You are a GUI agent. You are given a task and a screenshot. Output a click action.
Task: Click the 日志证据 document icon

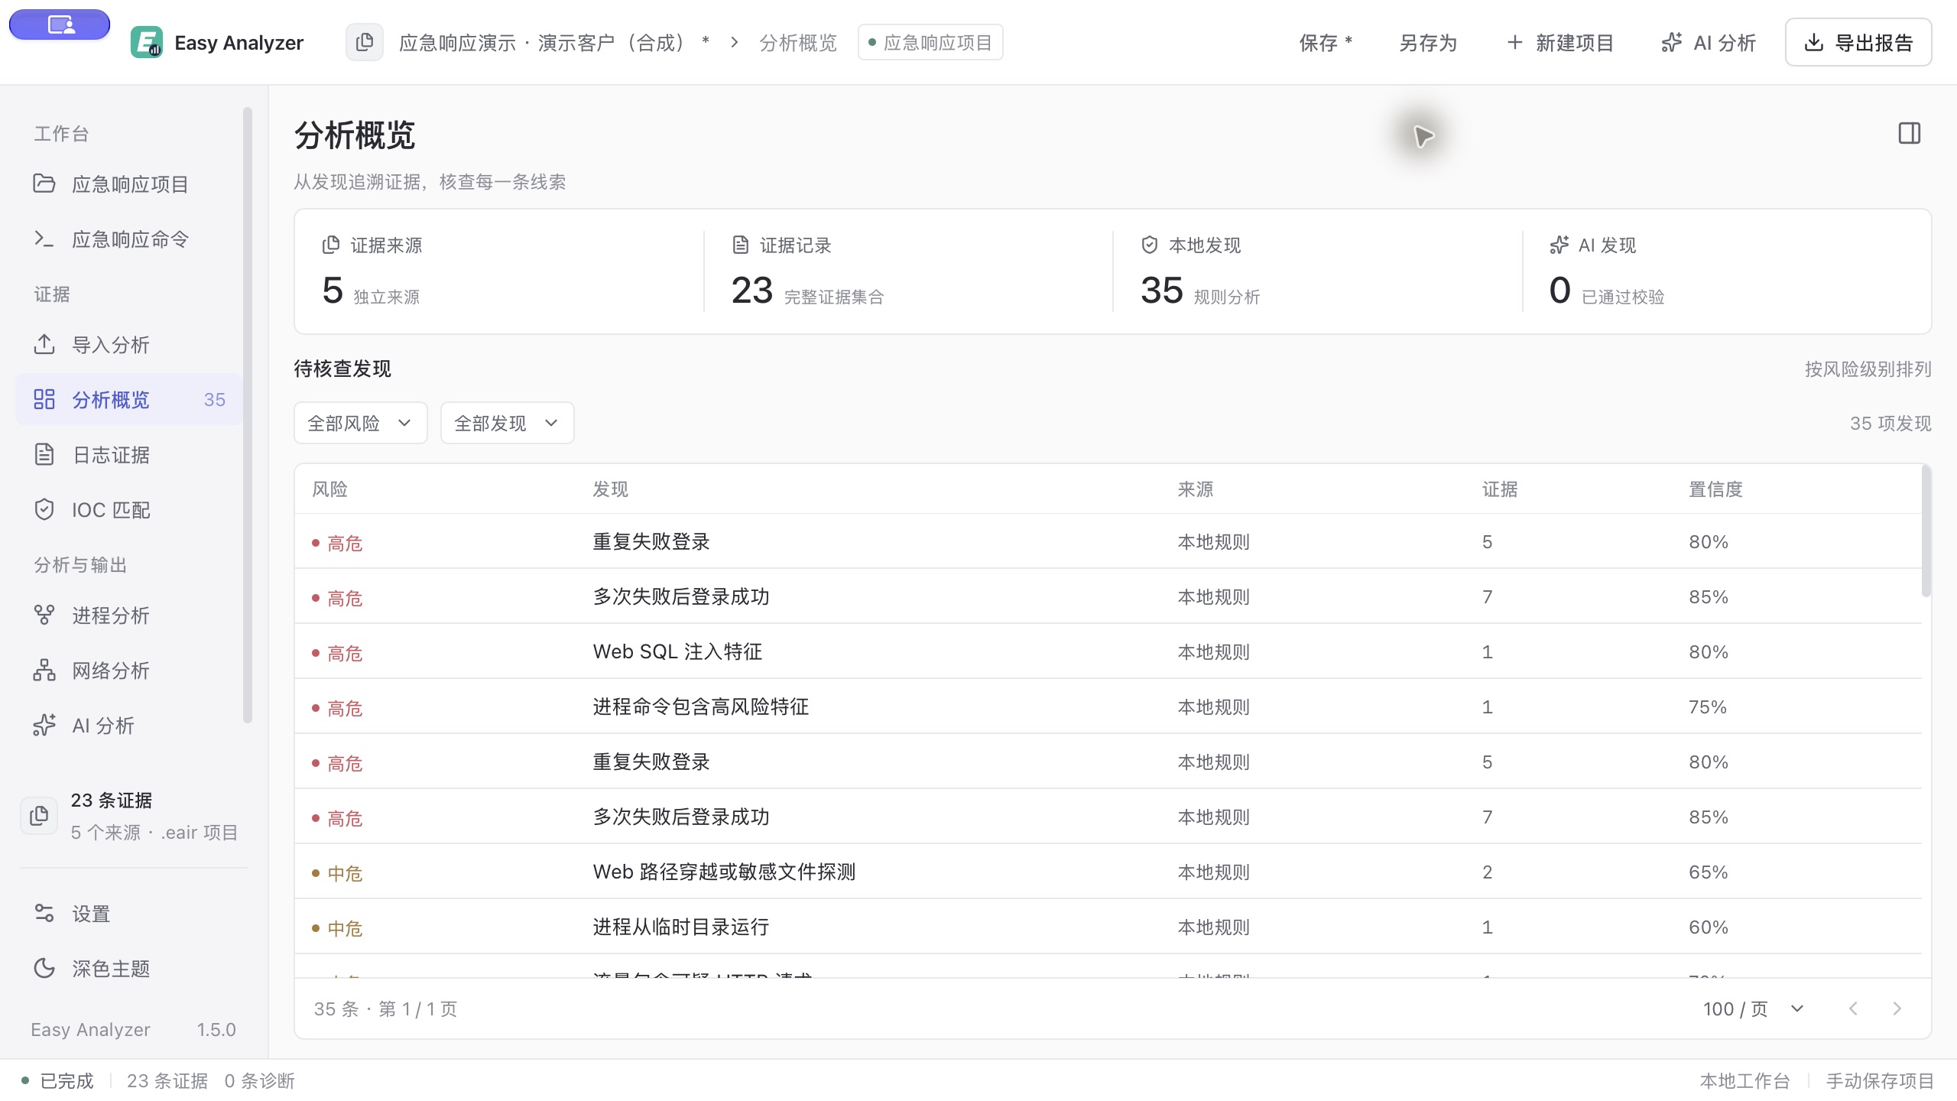pyautogui.click(x=44, y=454)
